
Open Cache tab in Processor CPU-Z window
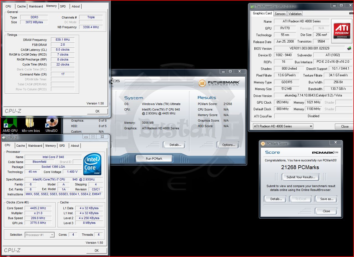[x=20, y=146]
